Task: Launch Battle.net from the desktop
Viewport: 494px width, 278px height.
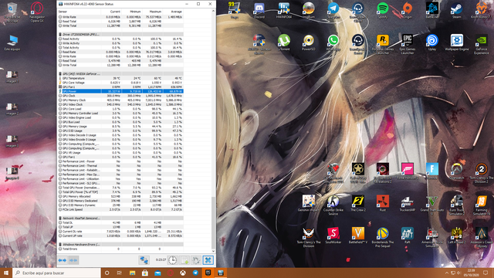Action: point(432,10)
